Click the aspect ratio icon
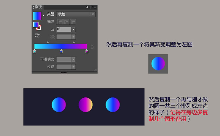Viewport: 220px width, 136px height. point(52,37)
